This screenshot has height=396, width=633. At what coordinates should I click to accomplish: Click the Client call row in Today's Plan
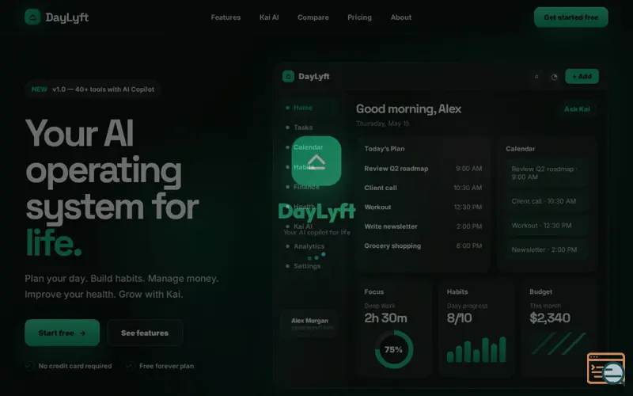423,188
